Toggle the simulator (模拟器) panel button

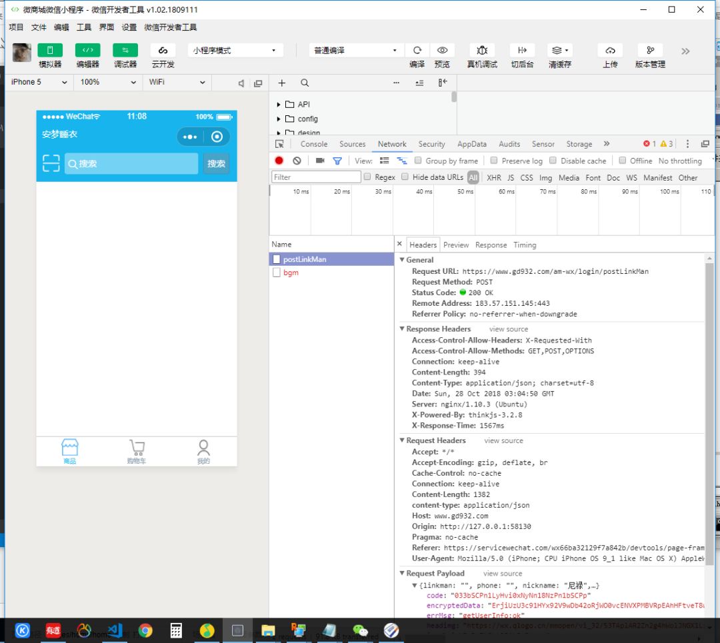pyautogui.click(x=50, y=50)
